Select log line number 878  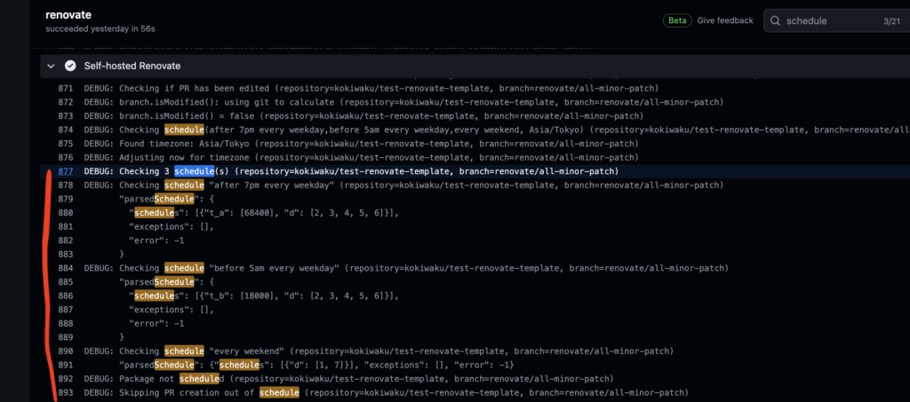tap(65, 185)
